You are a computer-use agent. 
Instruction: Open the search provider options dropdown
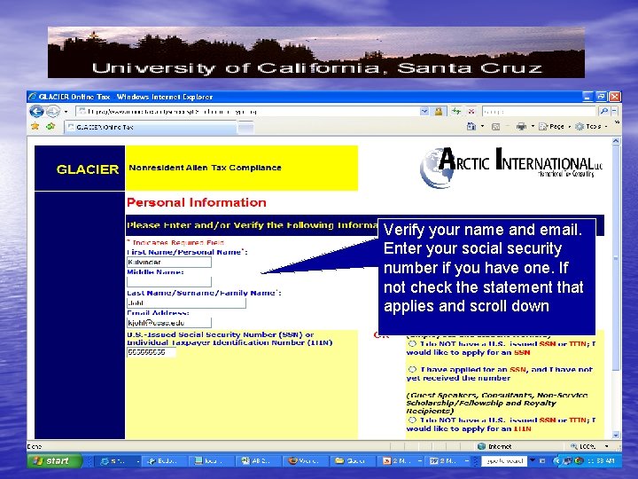tap(614, 111)
